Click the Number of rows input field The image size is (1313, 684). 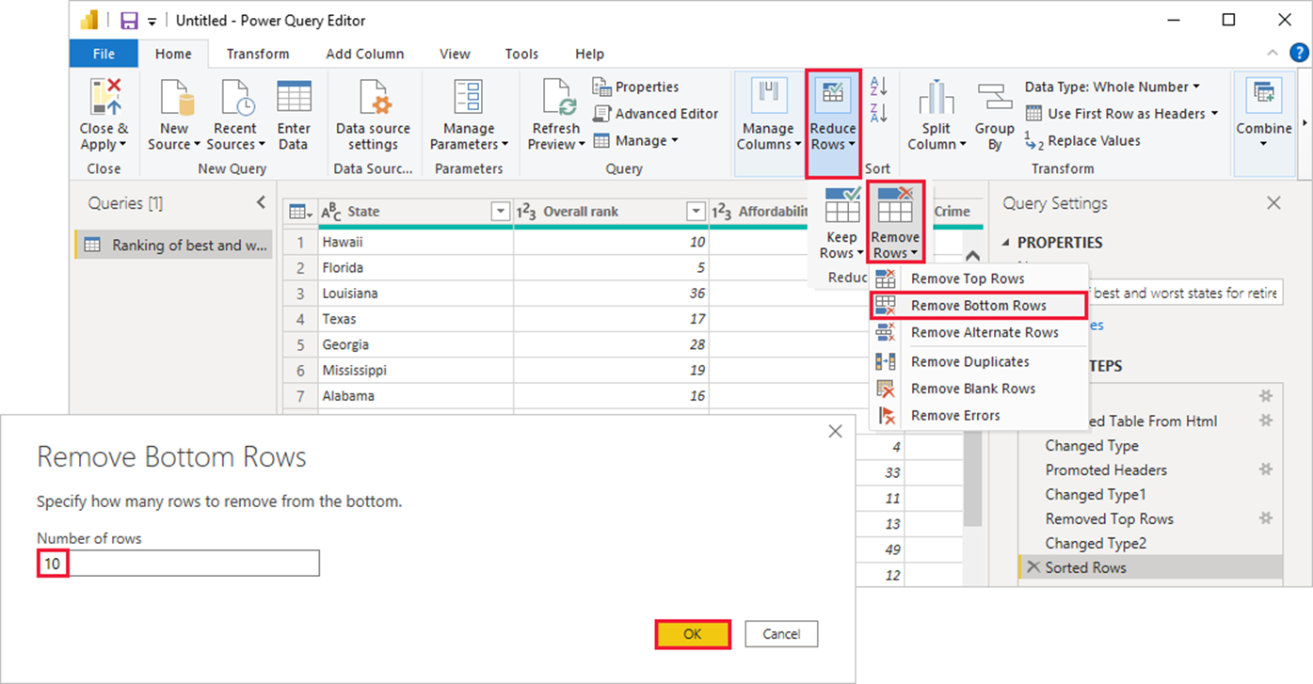click(x=179, y=564)
